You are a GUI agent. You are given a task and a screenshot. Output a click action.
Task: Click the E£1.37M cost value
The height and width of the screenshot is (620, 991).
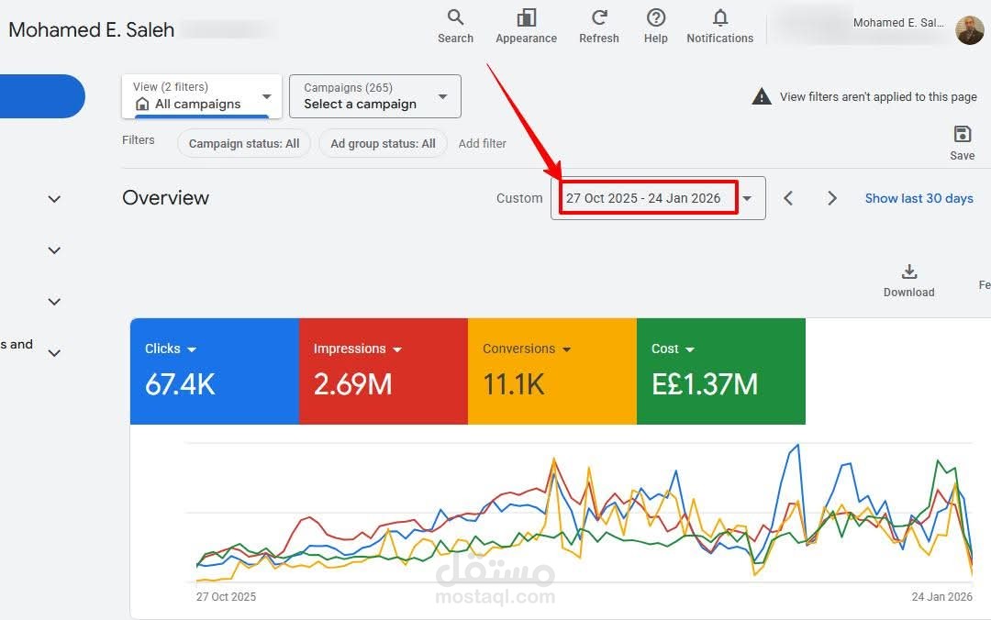tap(705, 384)
